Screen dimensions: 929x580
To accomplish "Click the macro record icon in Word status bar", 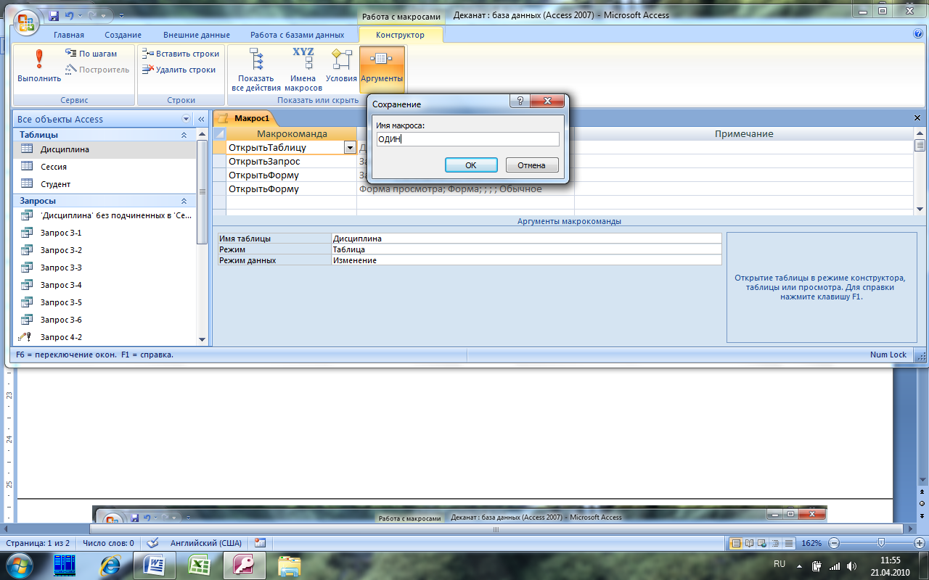I will pos(261,542).
